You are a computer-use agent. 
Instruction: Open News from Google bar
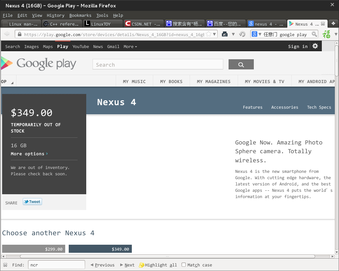click(98, 47)
